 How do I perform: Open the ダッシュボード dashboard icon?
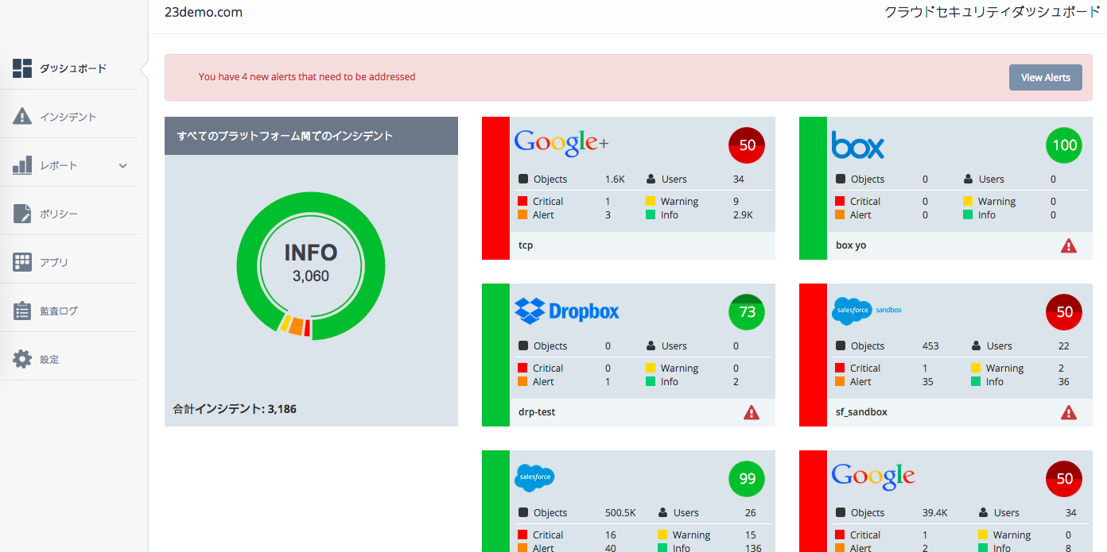(22, 68)
